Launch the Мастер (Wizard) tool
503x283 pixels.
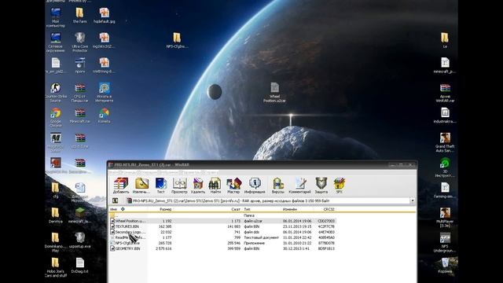(233, 186)
